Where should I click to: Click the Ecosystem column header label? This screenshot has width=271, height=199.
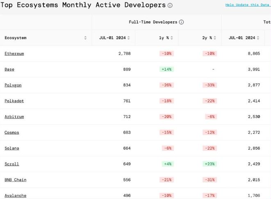[16, 38]
